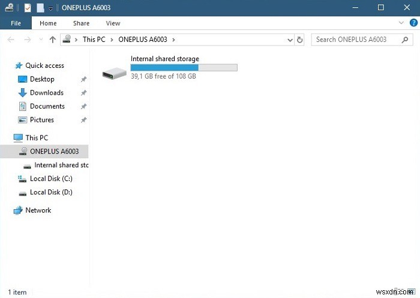Click the pin icon beside Documents
The image size is (420, 298).
coord(84,106)
